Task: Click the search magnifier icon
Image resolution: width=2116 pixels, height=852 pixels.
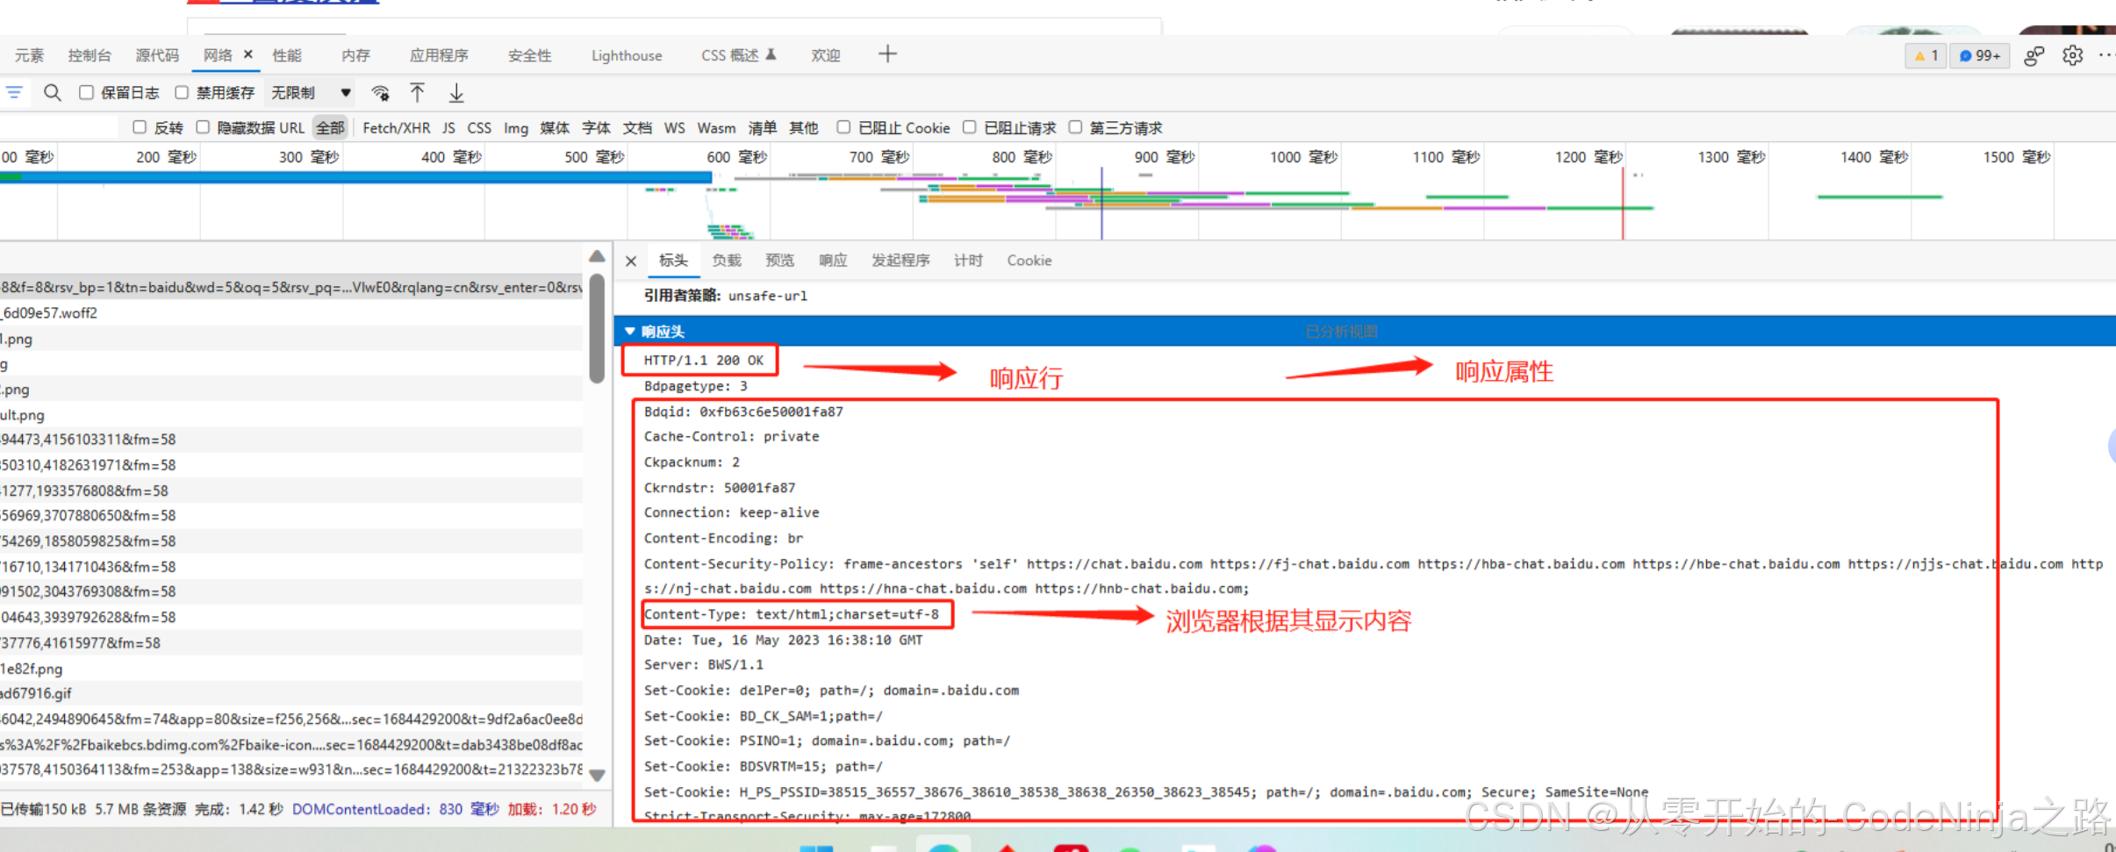Action: coord(53,92)
